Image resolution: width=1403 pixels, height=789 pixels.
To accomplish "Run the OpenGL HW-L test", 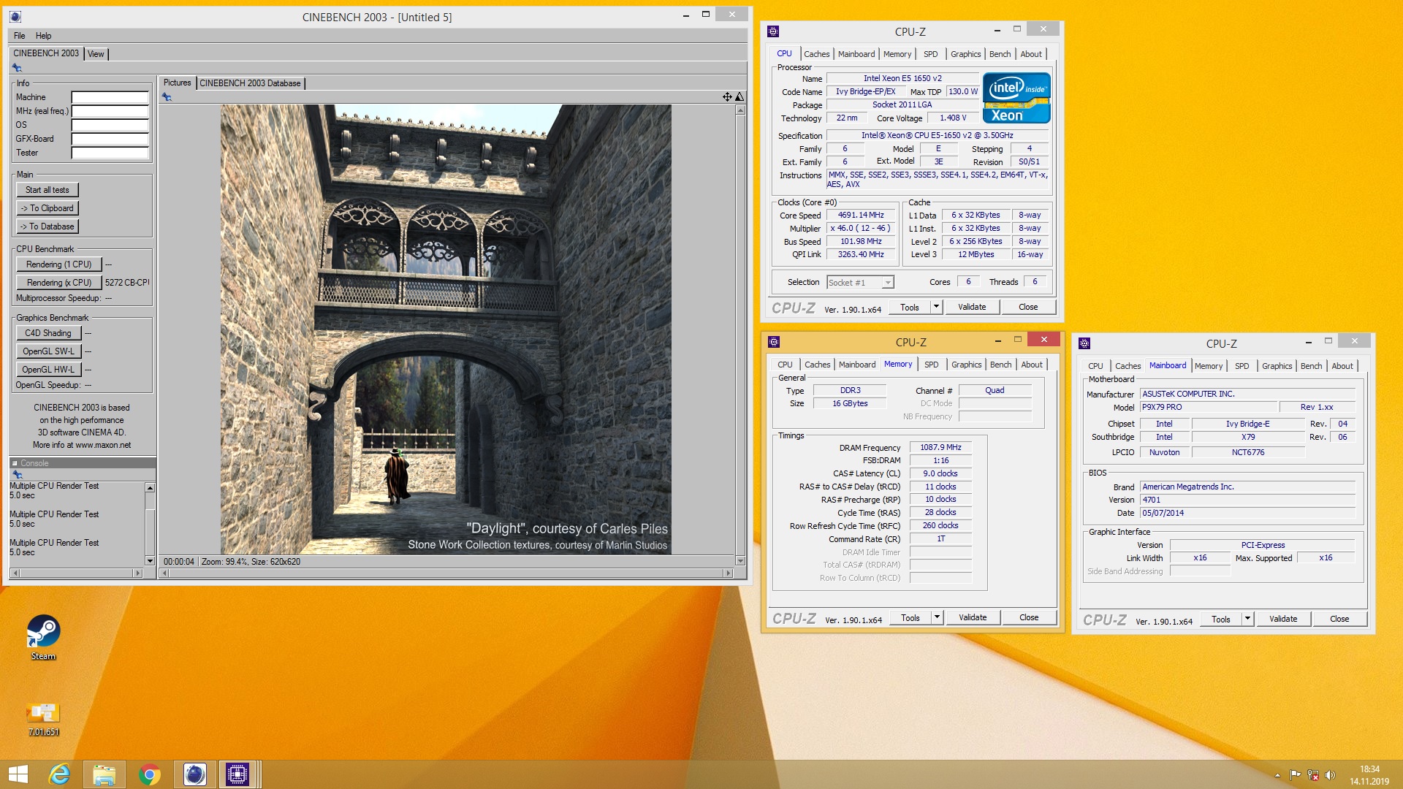I will click(x=48, y=370).
